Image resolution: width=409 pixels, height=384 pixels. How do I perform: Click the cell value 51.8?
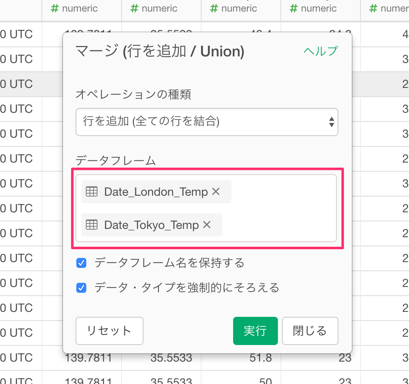tap(260, 358)
